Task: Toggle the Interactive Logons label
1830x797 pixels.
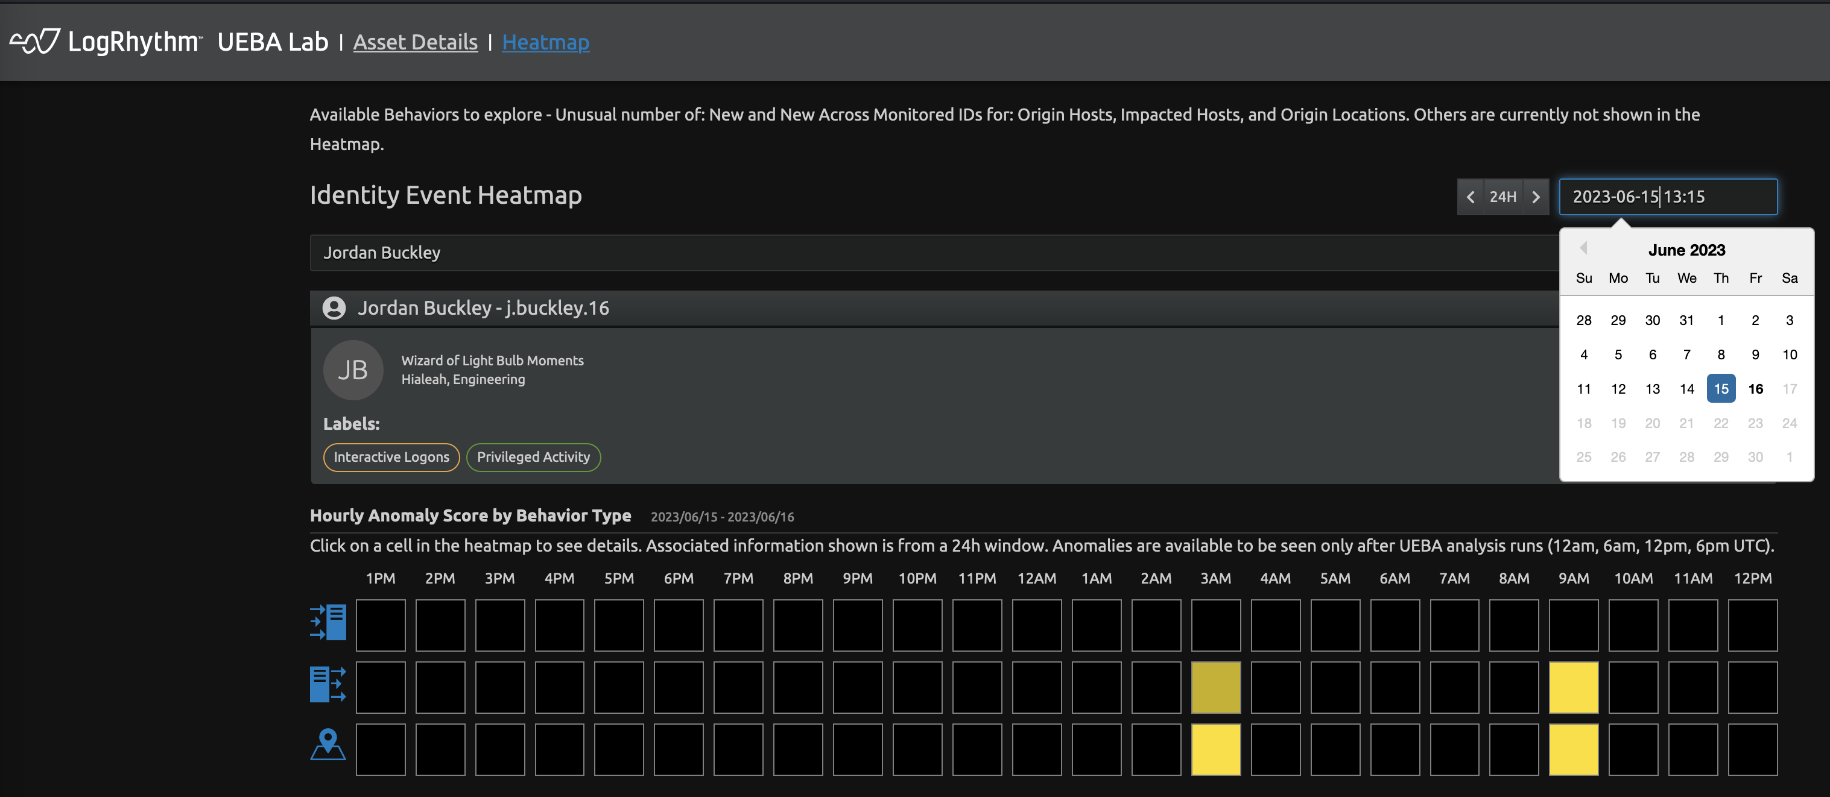Action: click(391, 458)
